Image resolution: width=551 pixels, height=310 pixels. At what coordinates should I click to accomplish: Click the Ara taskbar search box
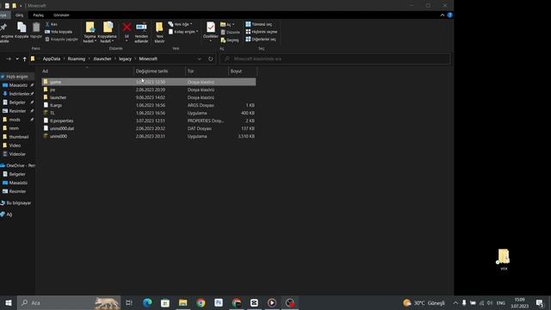69,302
